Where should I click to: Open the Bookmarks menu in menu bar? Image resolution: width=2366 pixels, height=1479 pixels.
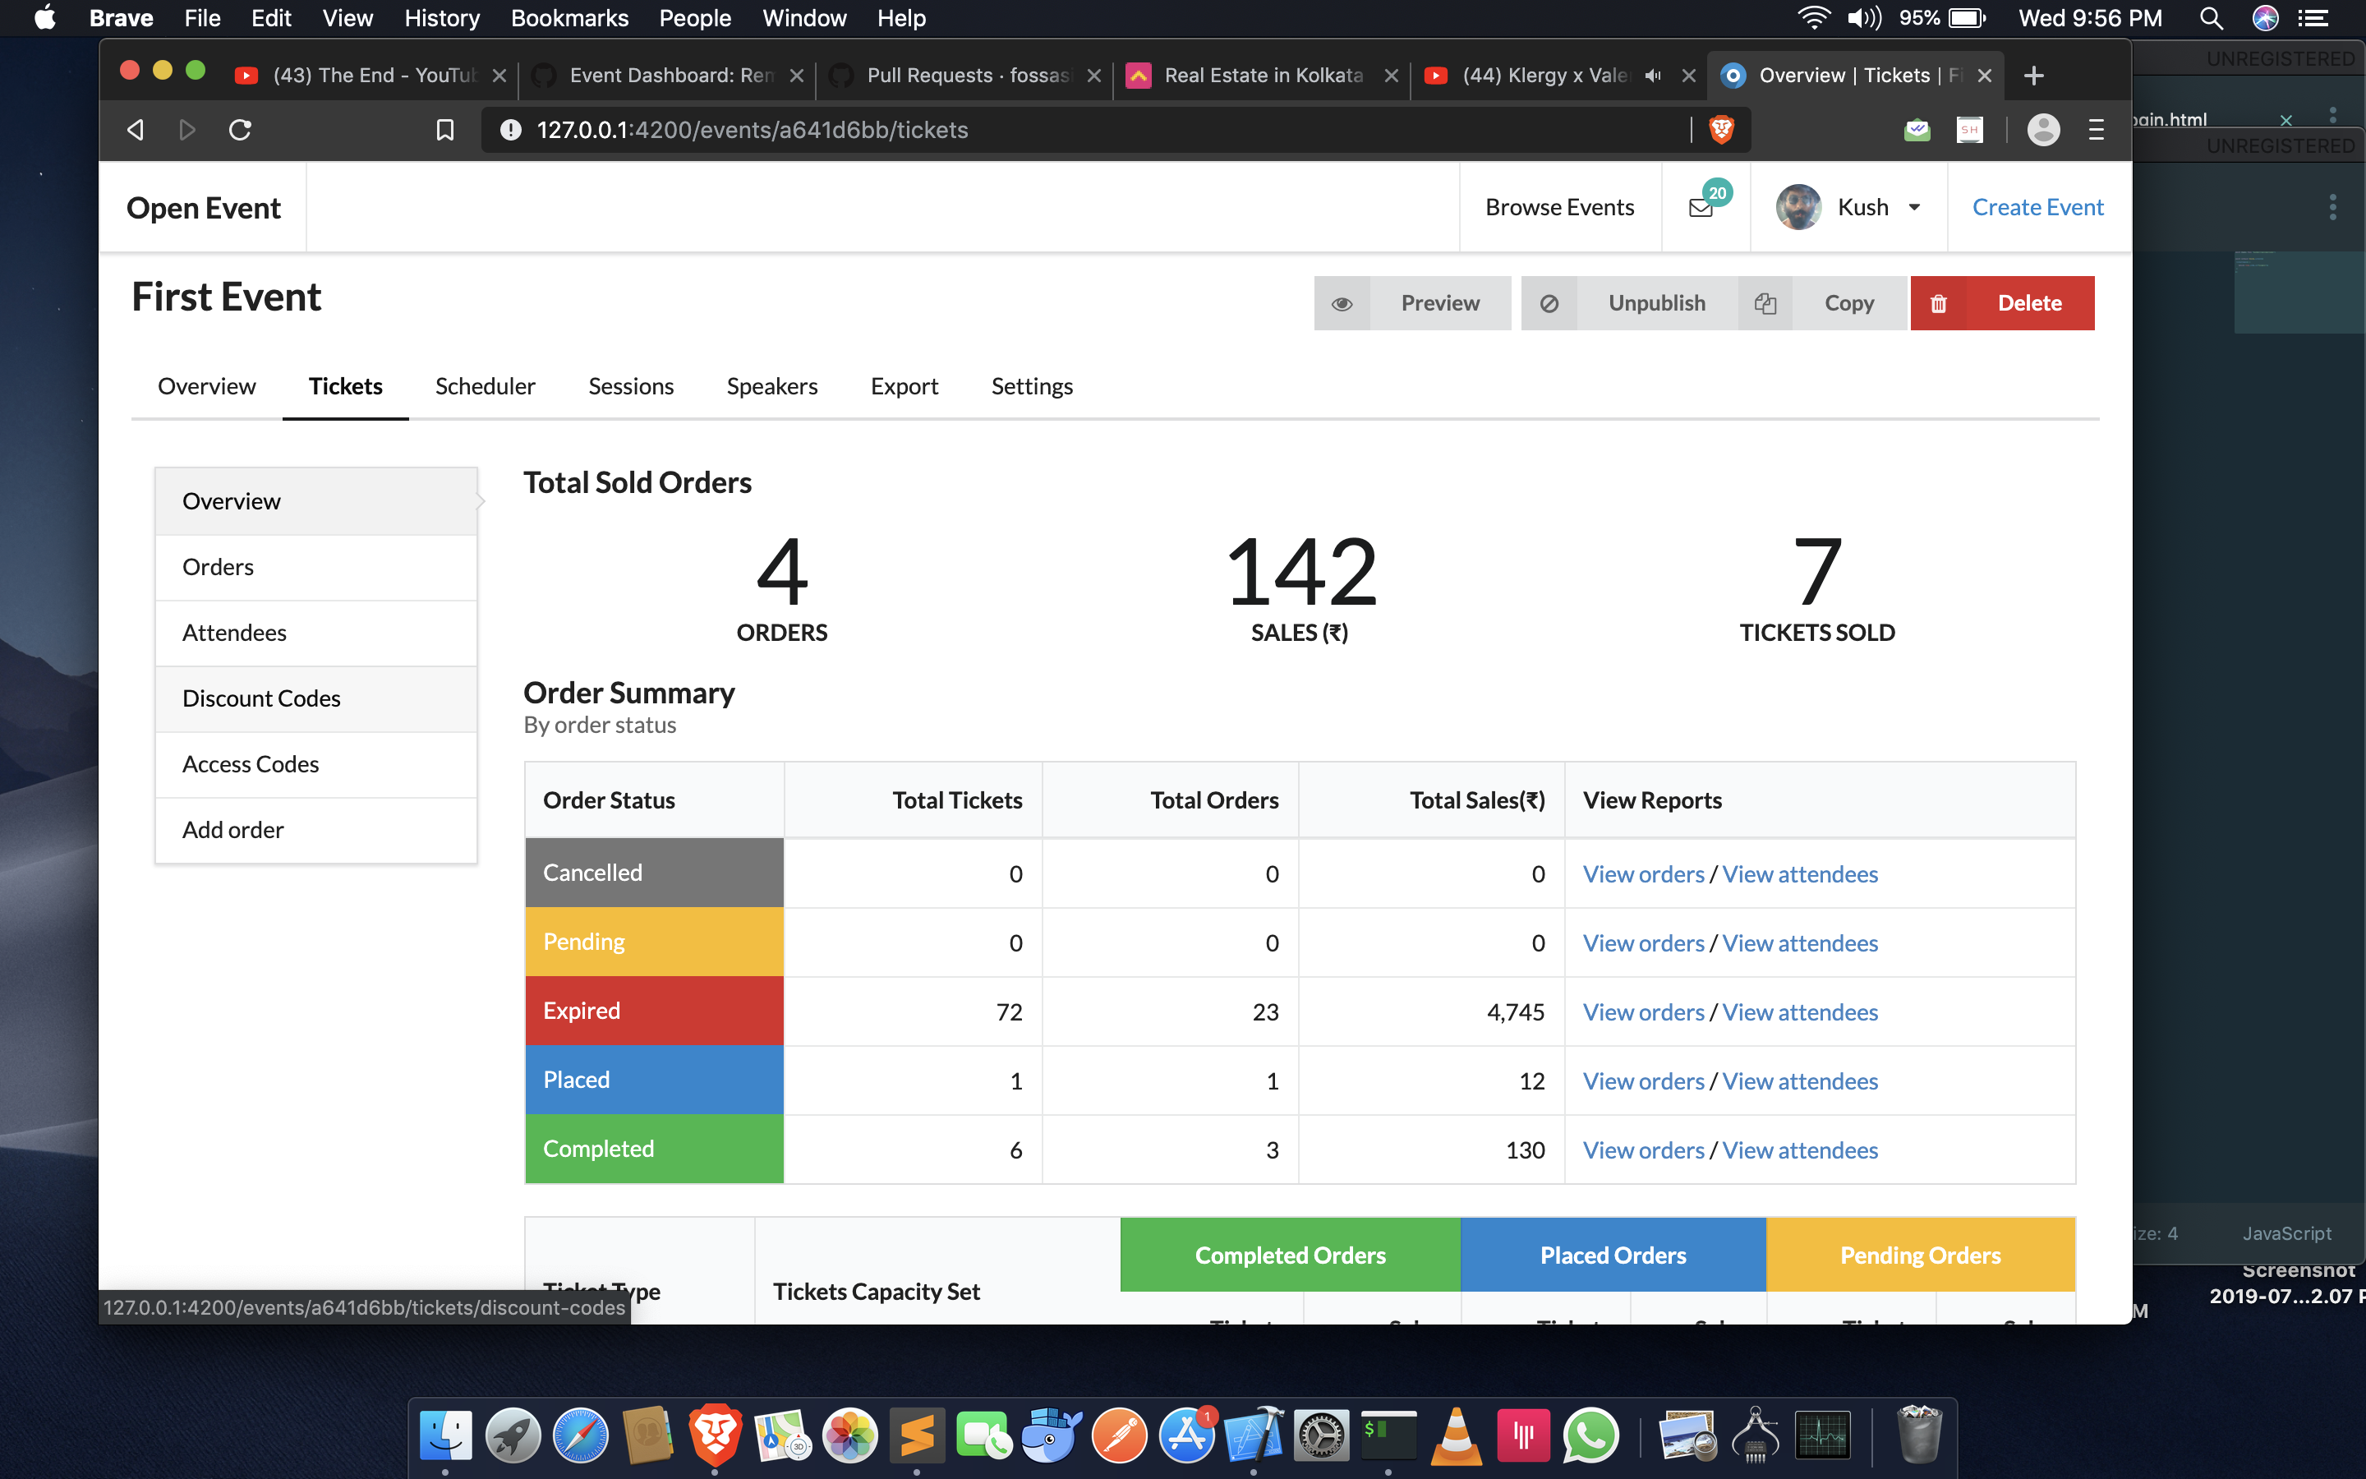pos(569,17)
